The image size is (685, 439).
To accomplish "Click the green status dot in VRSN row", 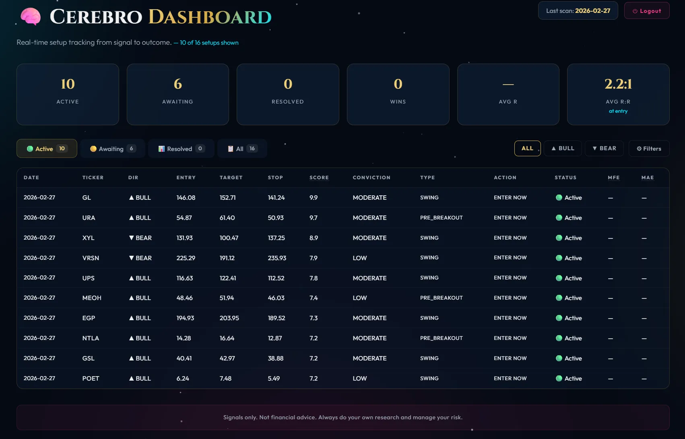I will 559,258.
